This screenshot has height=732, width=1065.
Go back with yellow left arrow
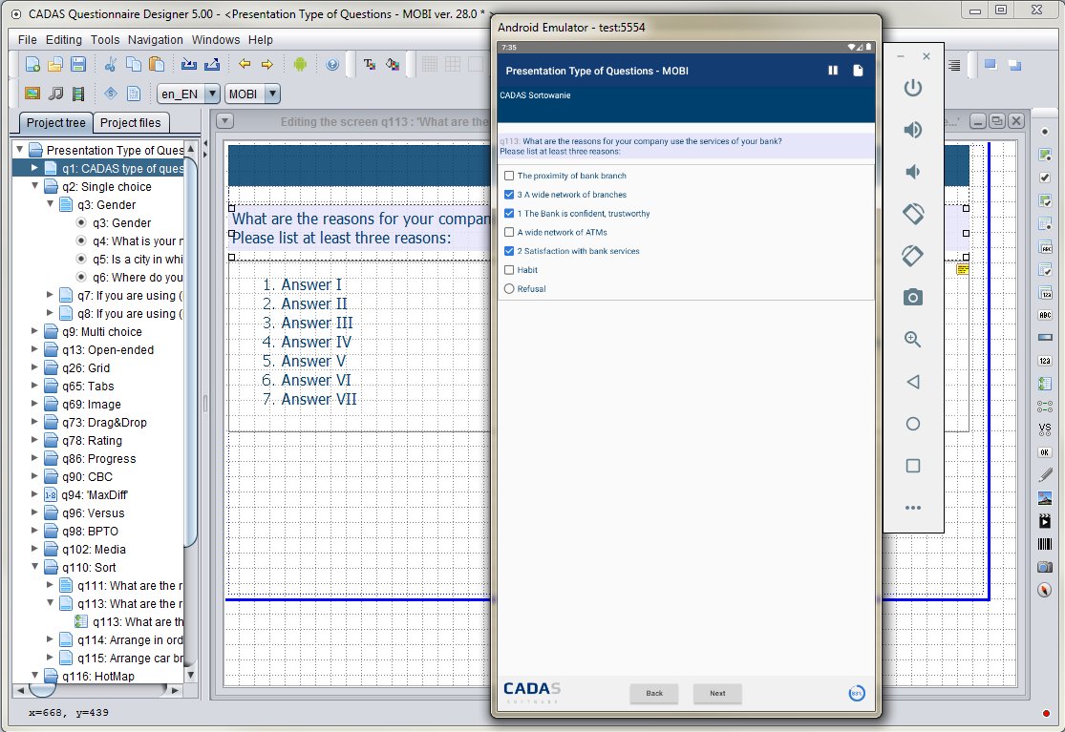pos(245,65)
